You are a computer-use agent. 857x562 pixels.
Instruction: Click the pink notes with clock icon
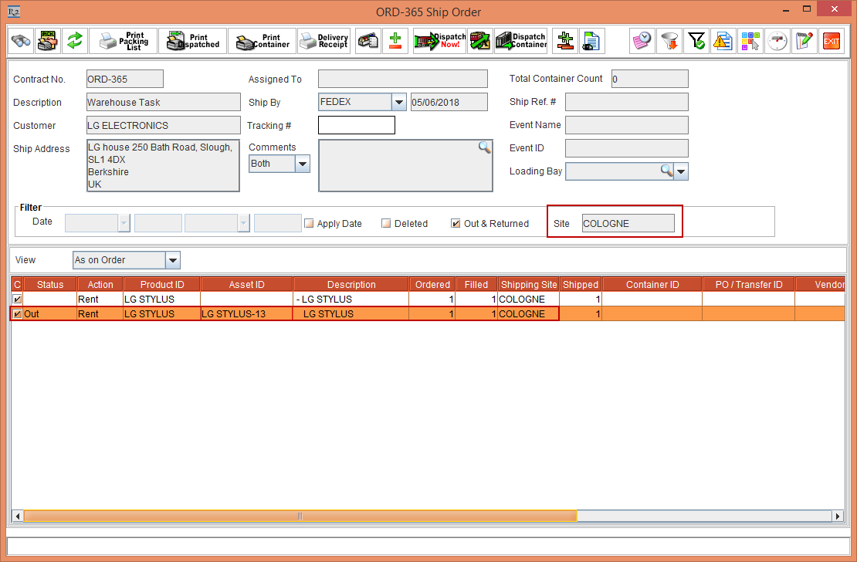[642, 41]
